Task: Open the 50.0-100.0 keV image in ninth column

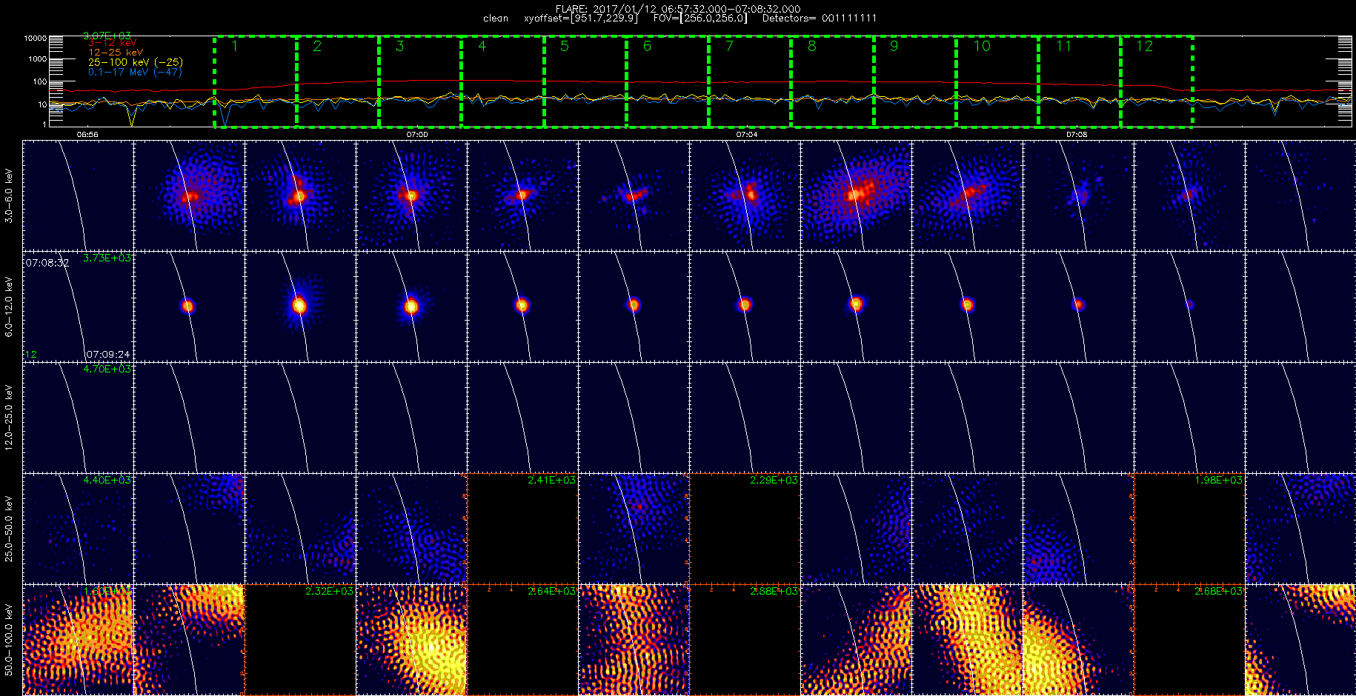Action: point(967,640)
